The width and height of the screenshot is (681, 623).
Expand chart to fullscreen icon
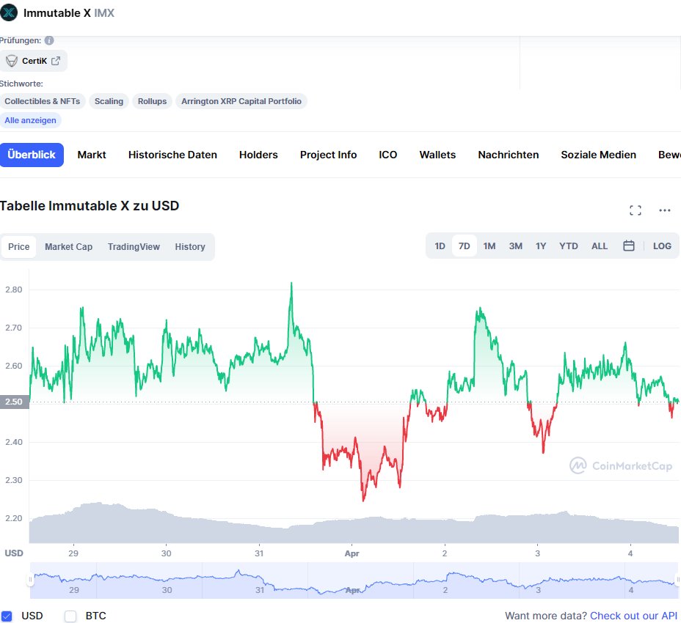pyautogui.click(x=636, y=210)
